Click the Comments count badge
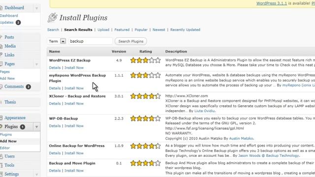This screenshot has height=177, width=315. [x=29, y=87]
